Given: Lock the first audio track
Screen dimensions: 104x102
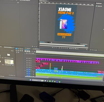Looking at the screenshot, I should (27, 72).
